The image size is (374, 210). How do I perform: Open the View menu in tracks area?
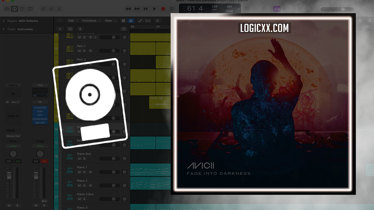(110, 21)
